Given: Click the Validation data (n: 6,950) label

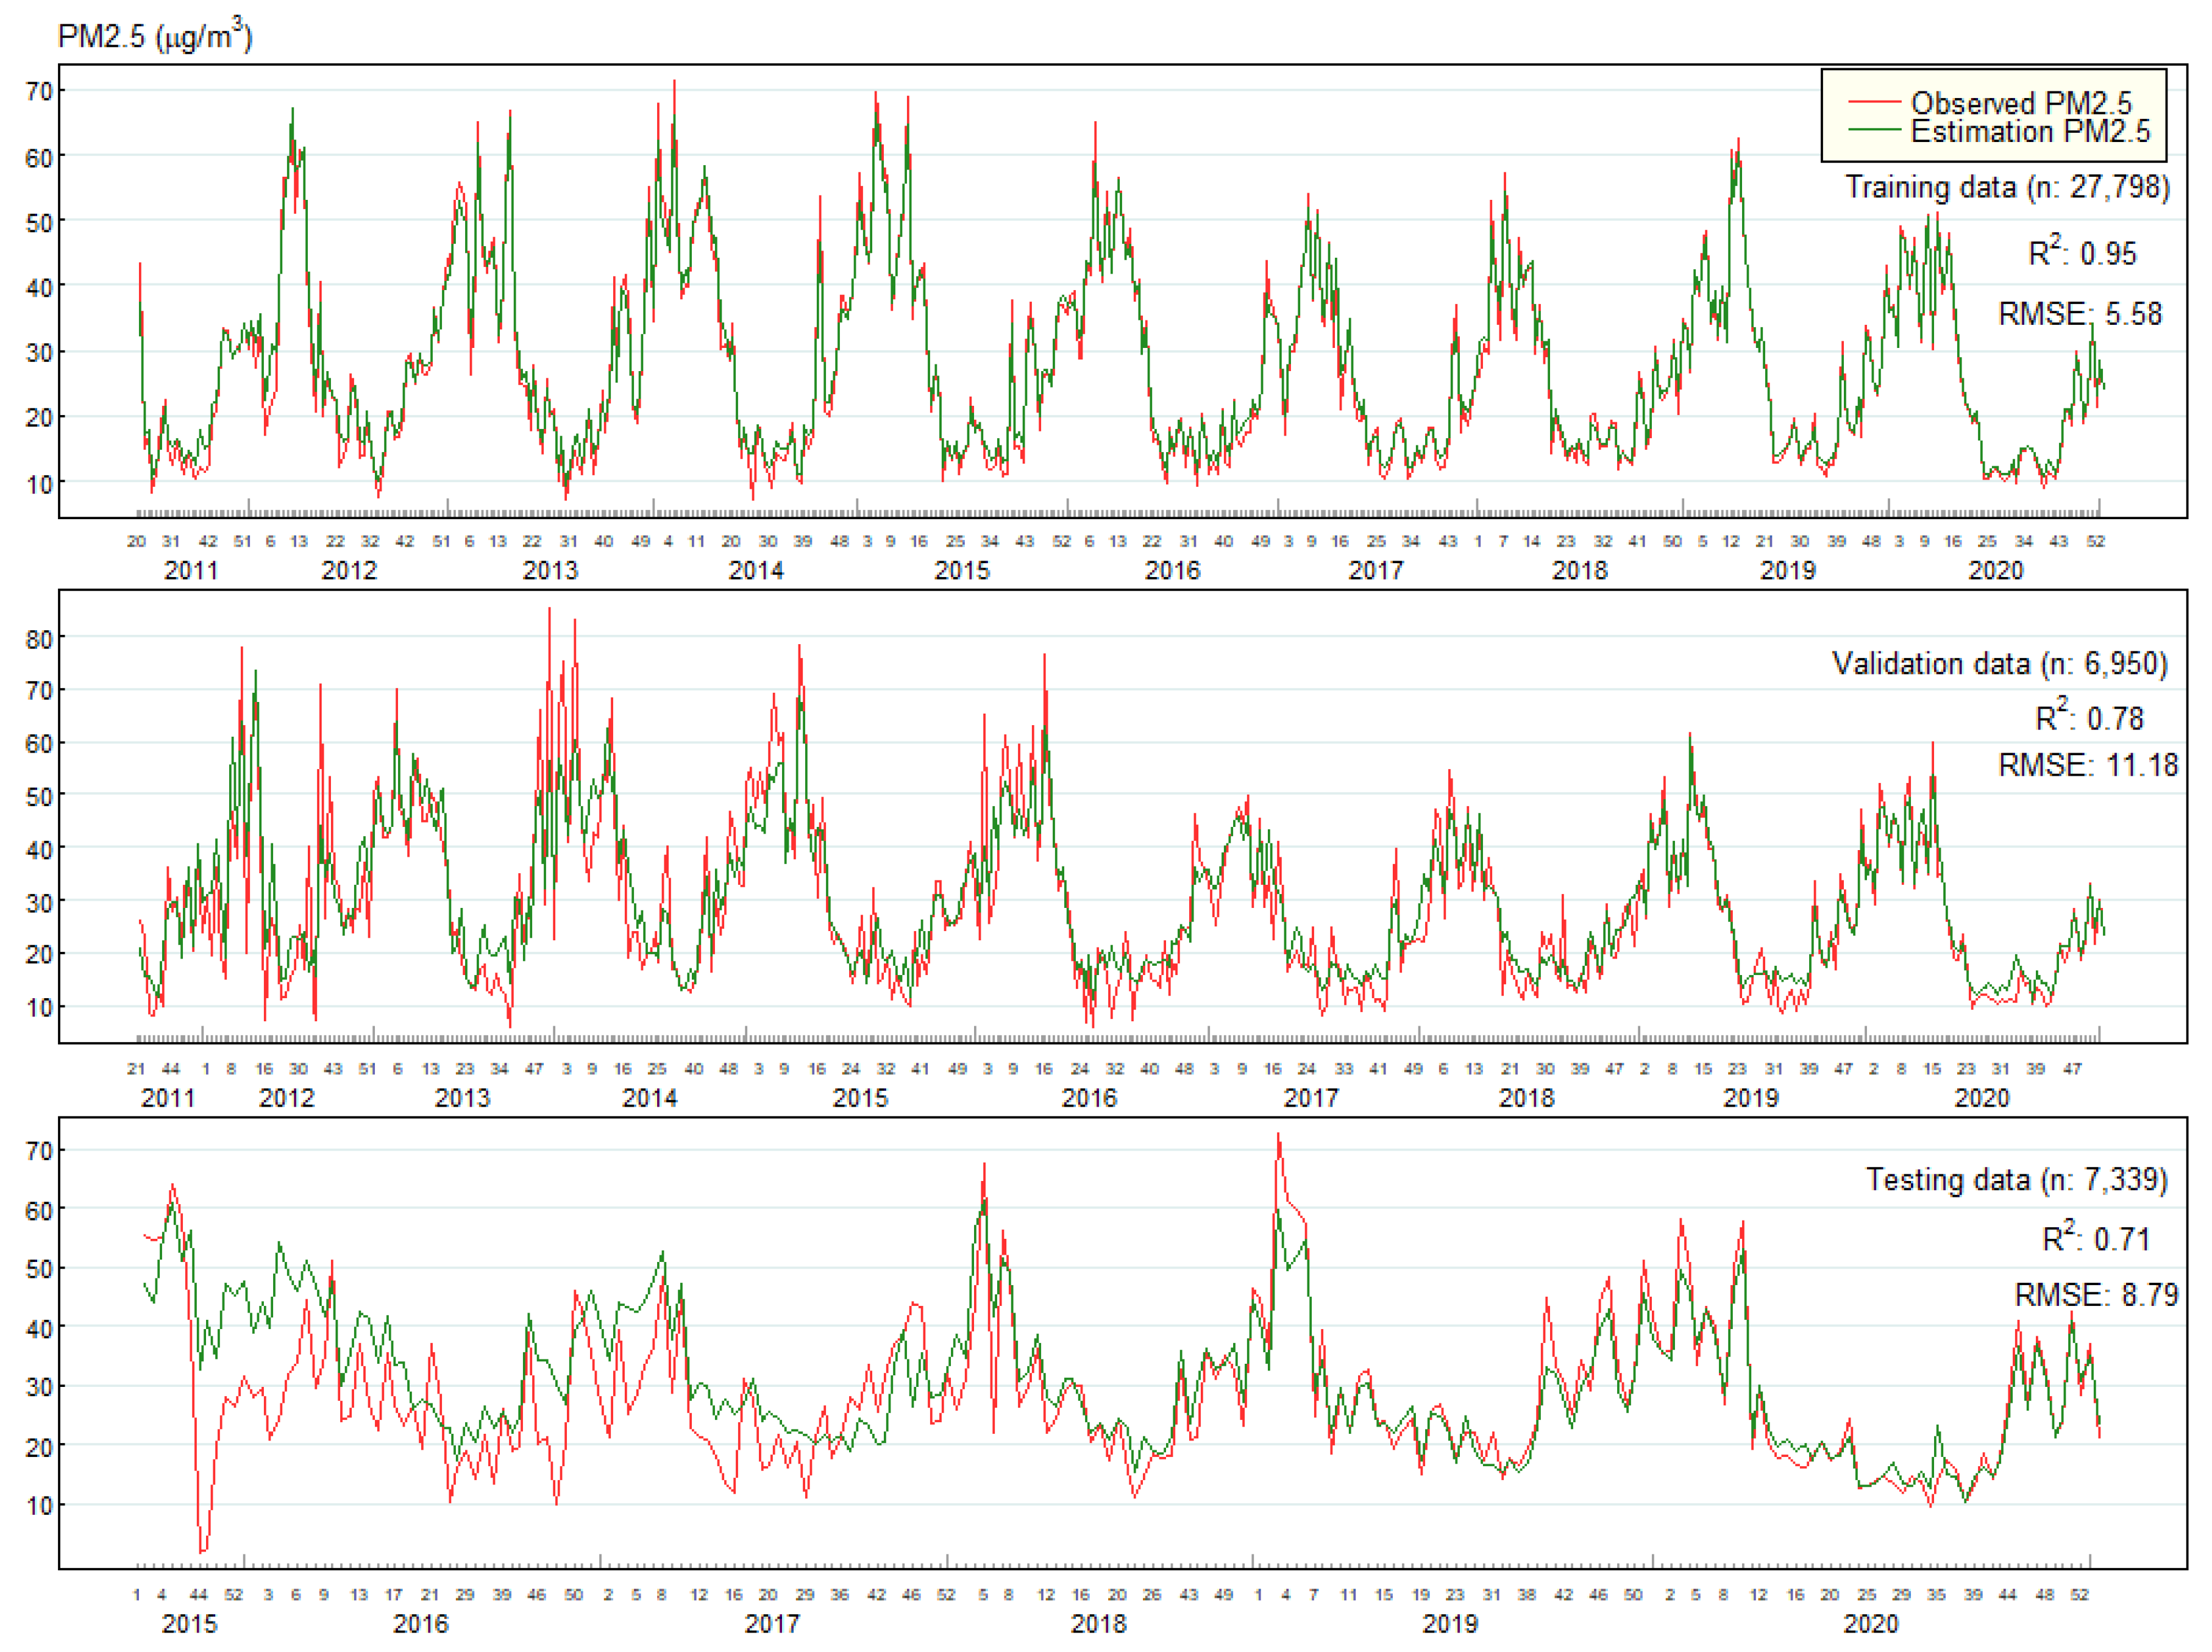Looking at the screenshot, I should [1999, 663].
